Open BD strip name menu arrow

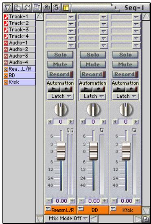click(x=81, y=209)
